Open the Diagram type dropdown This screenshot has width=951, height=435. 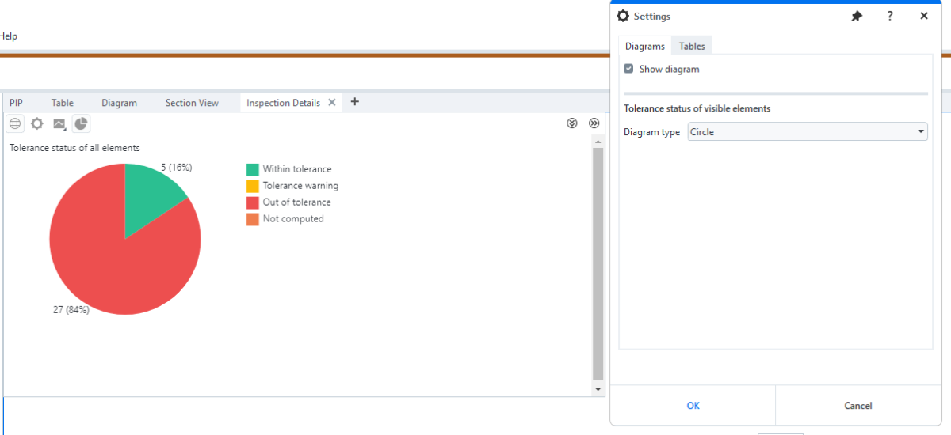coord(808,132)
